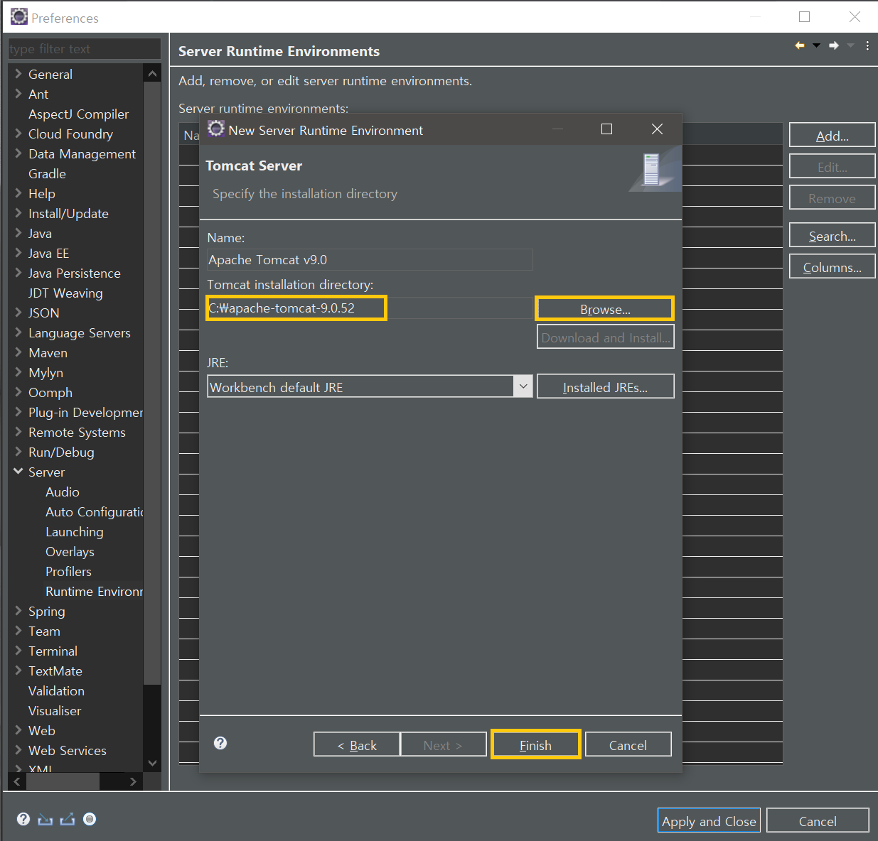Select JDT Weaving preference
This screenshot has height=841, width=878.
(x=65, y=293)
